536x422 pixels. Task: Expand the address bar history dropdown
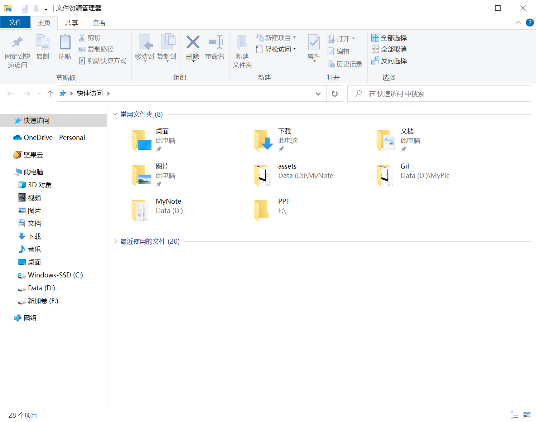point(318,93)
